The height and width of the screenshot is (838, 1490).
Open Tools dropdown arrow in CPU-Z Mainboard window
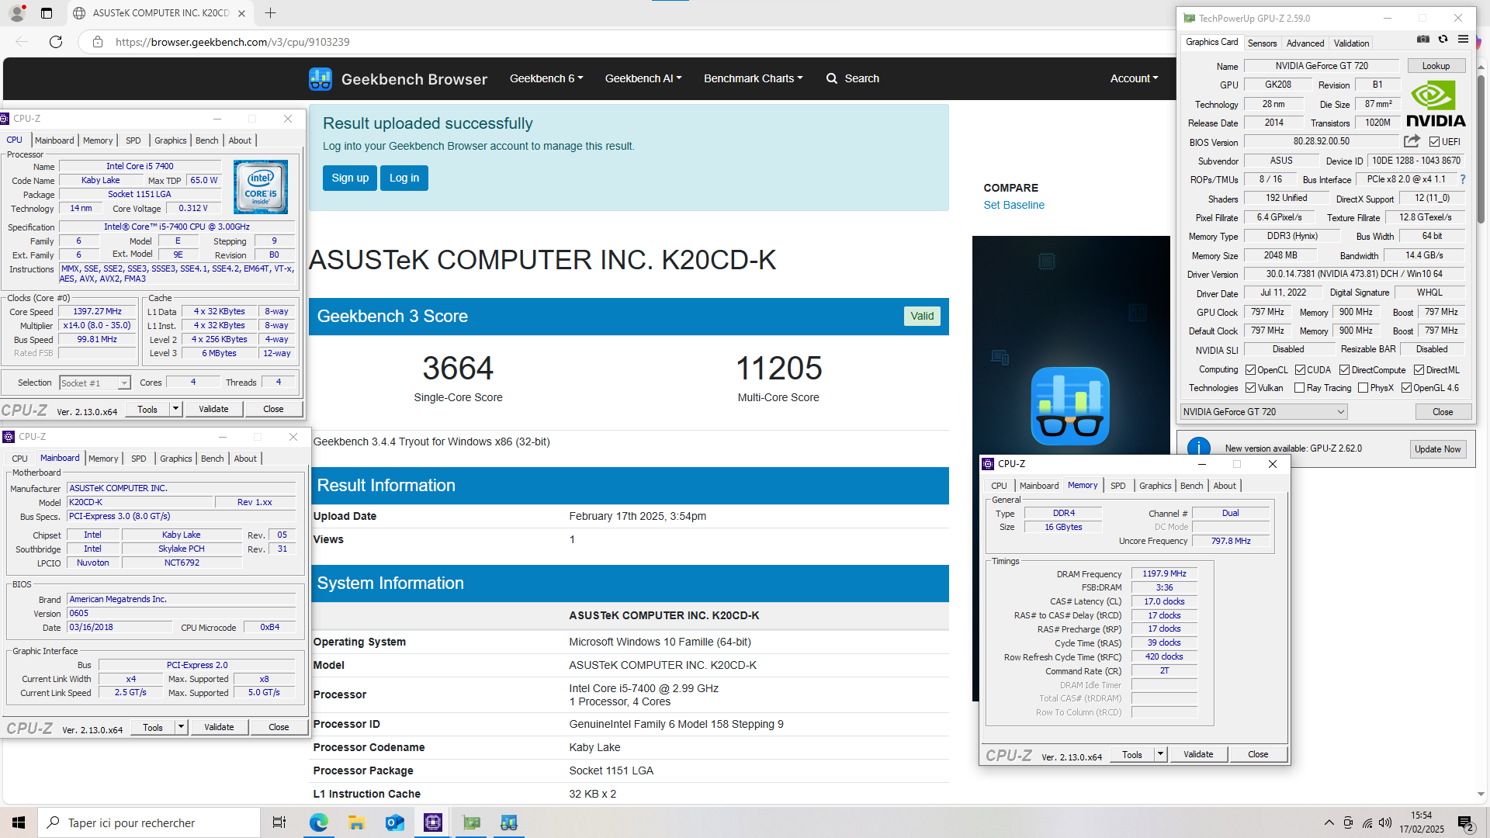182,727
